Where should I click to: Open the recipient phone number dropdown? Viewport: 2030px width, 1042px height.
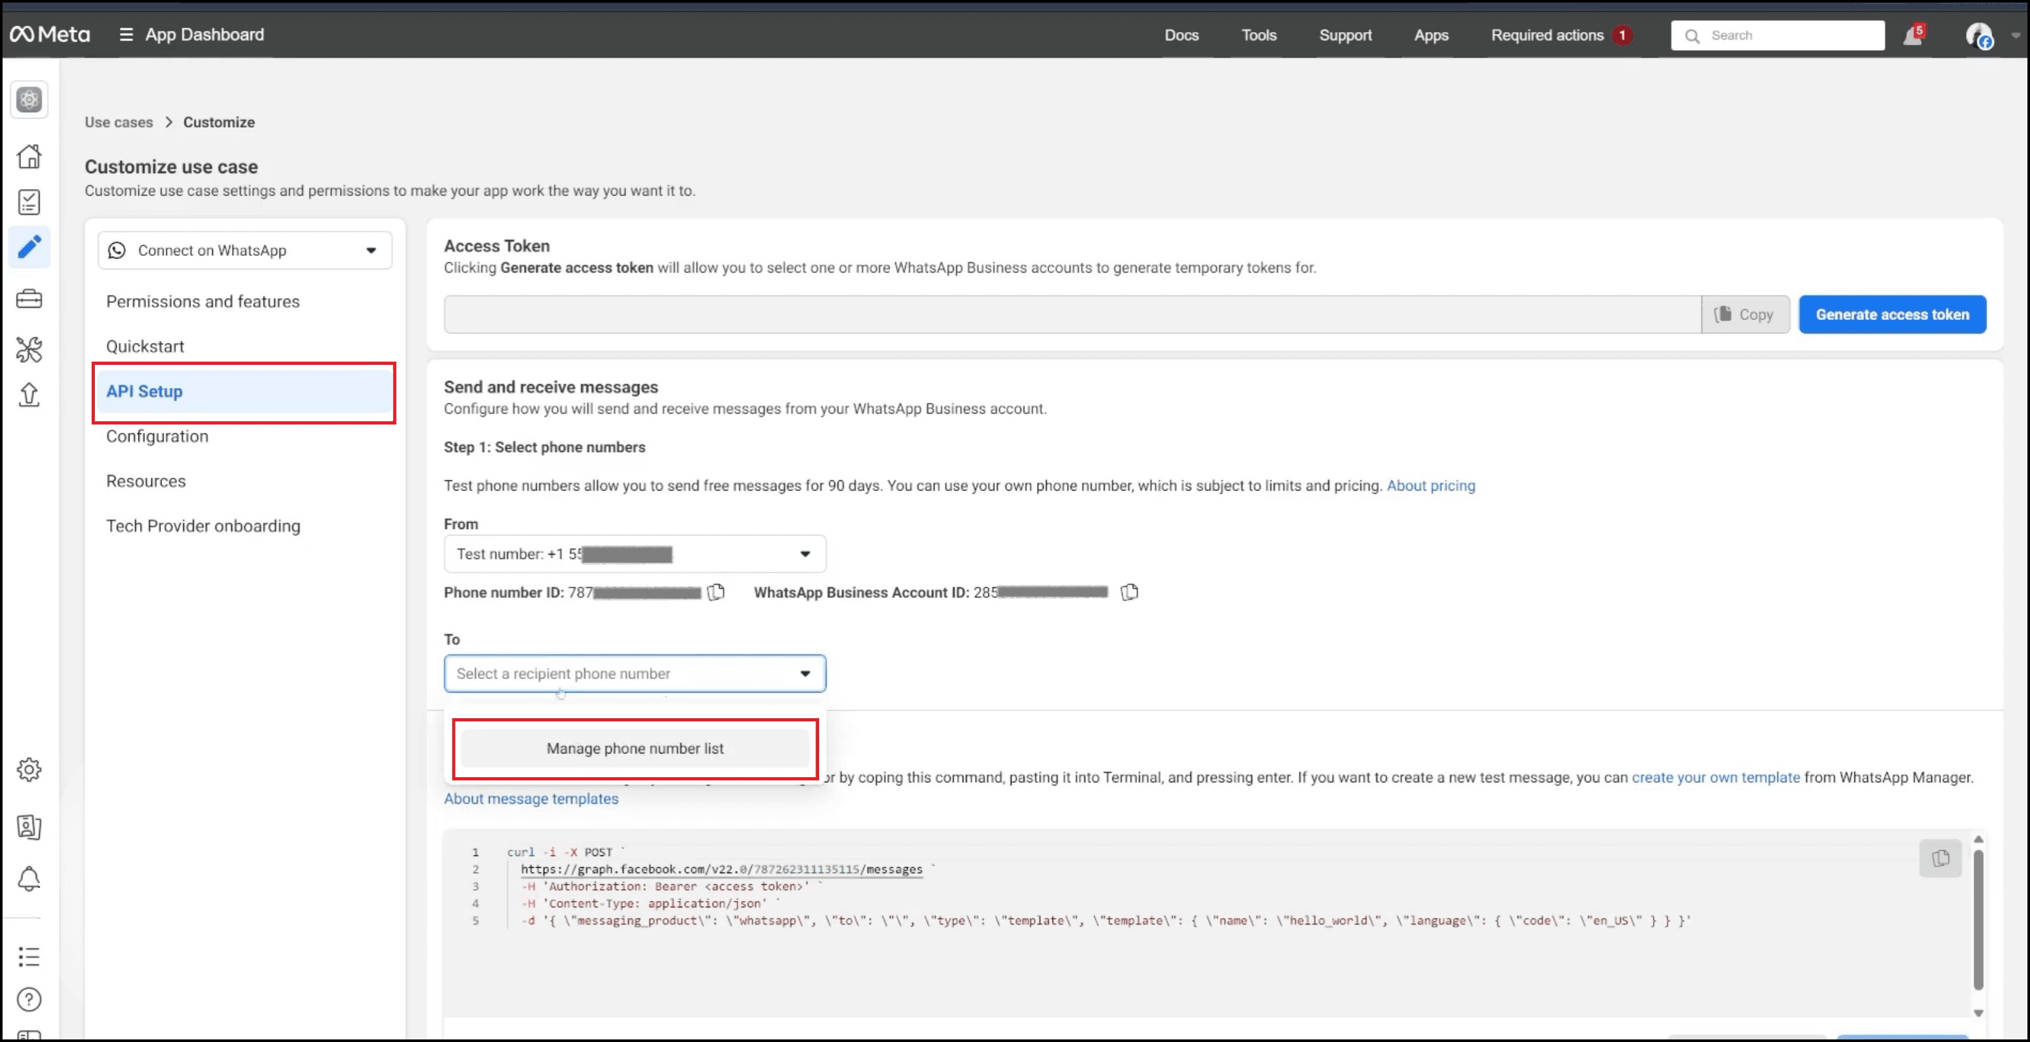635,674
